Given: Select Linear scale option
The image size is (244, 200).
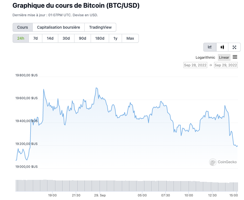Looking at the screenshot, I should 224,57.
